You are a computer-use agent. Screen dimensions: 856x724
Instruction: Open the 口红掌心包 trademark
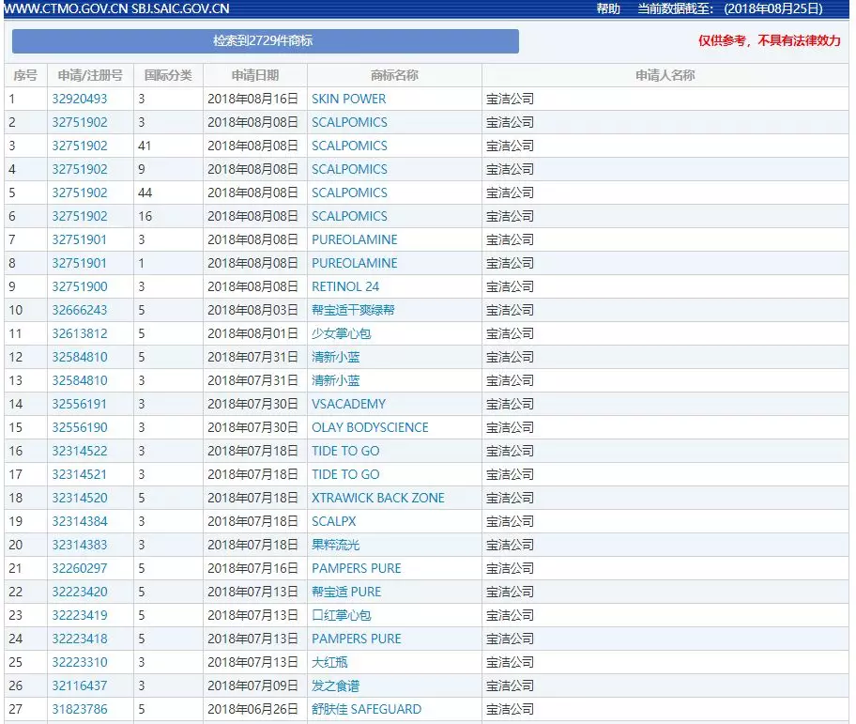[342, 615]
